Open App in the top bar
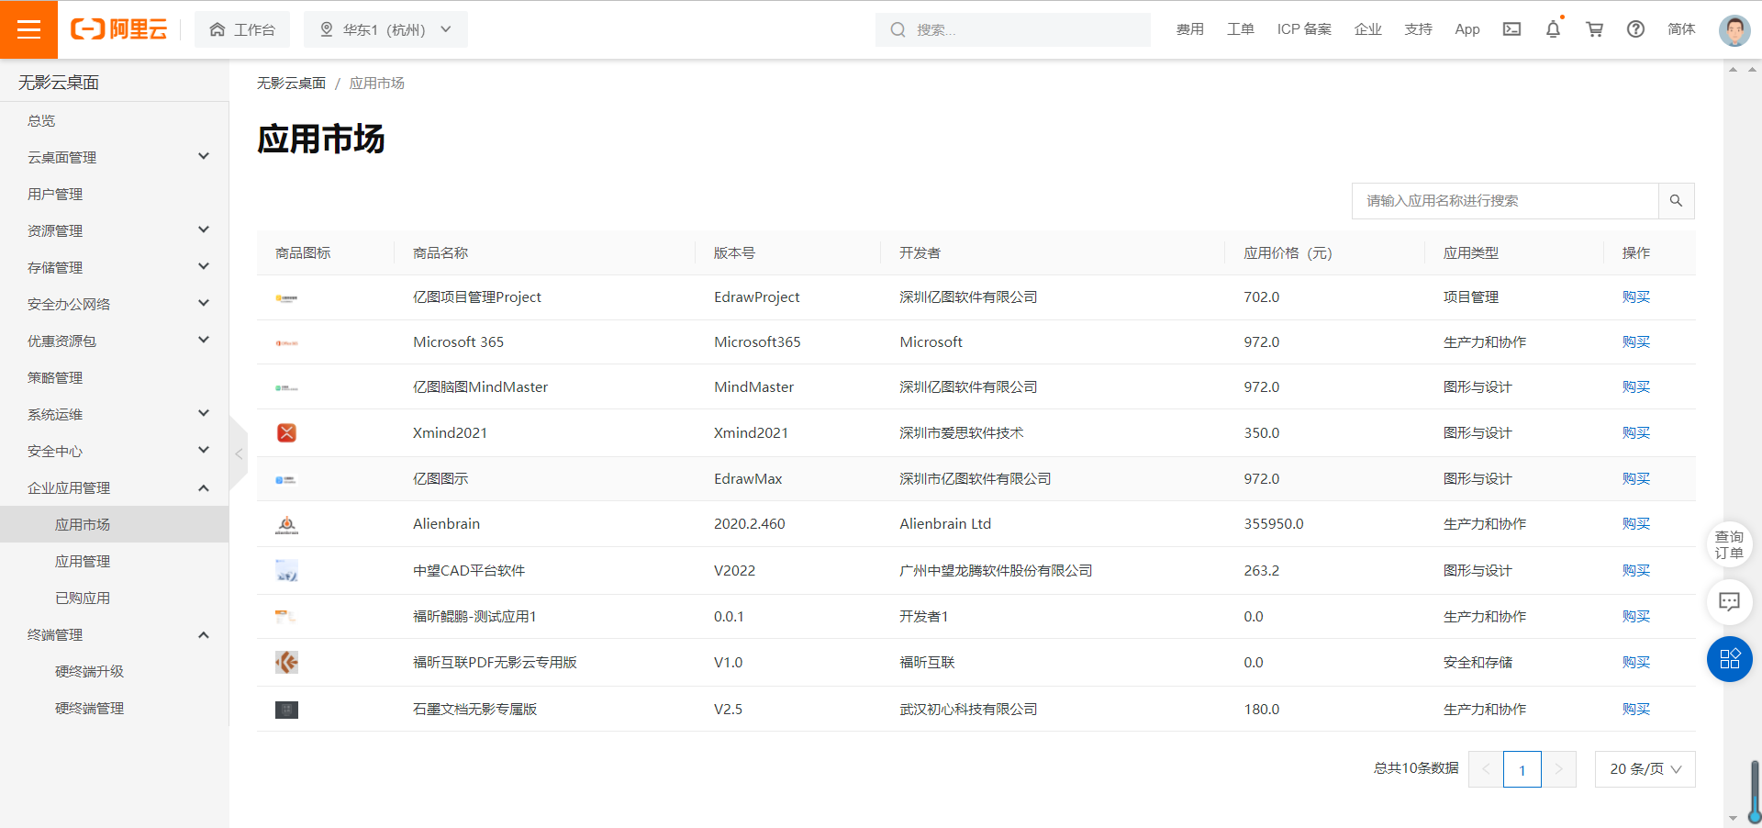The image size is (1762, 828). 1467,29
